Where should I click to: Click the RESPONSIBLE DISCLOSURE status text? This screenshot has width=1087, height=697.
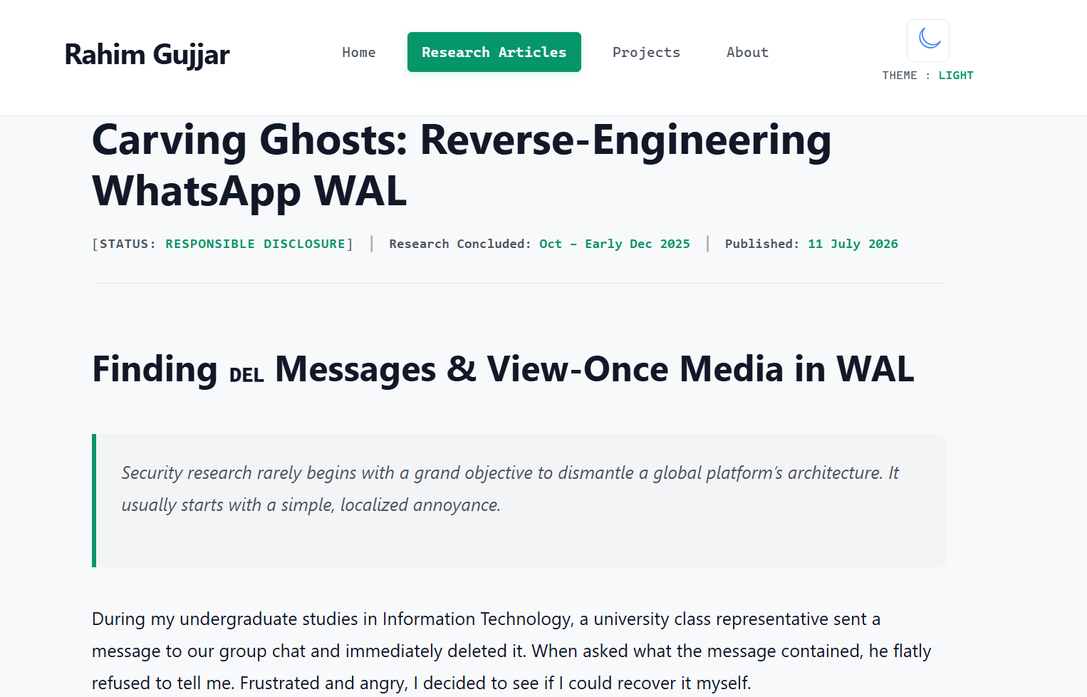click(x=256, y=244)
